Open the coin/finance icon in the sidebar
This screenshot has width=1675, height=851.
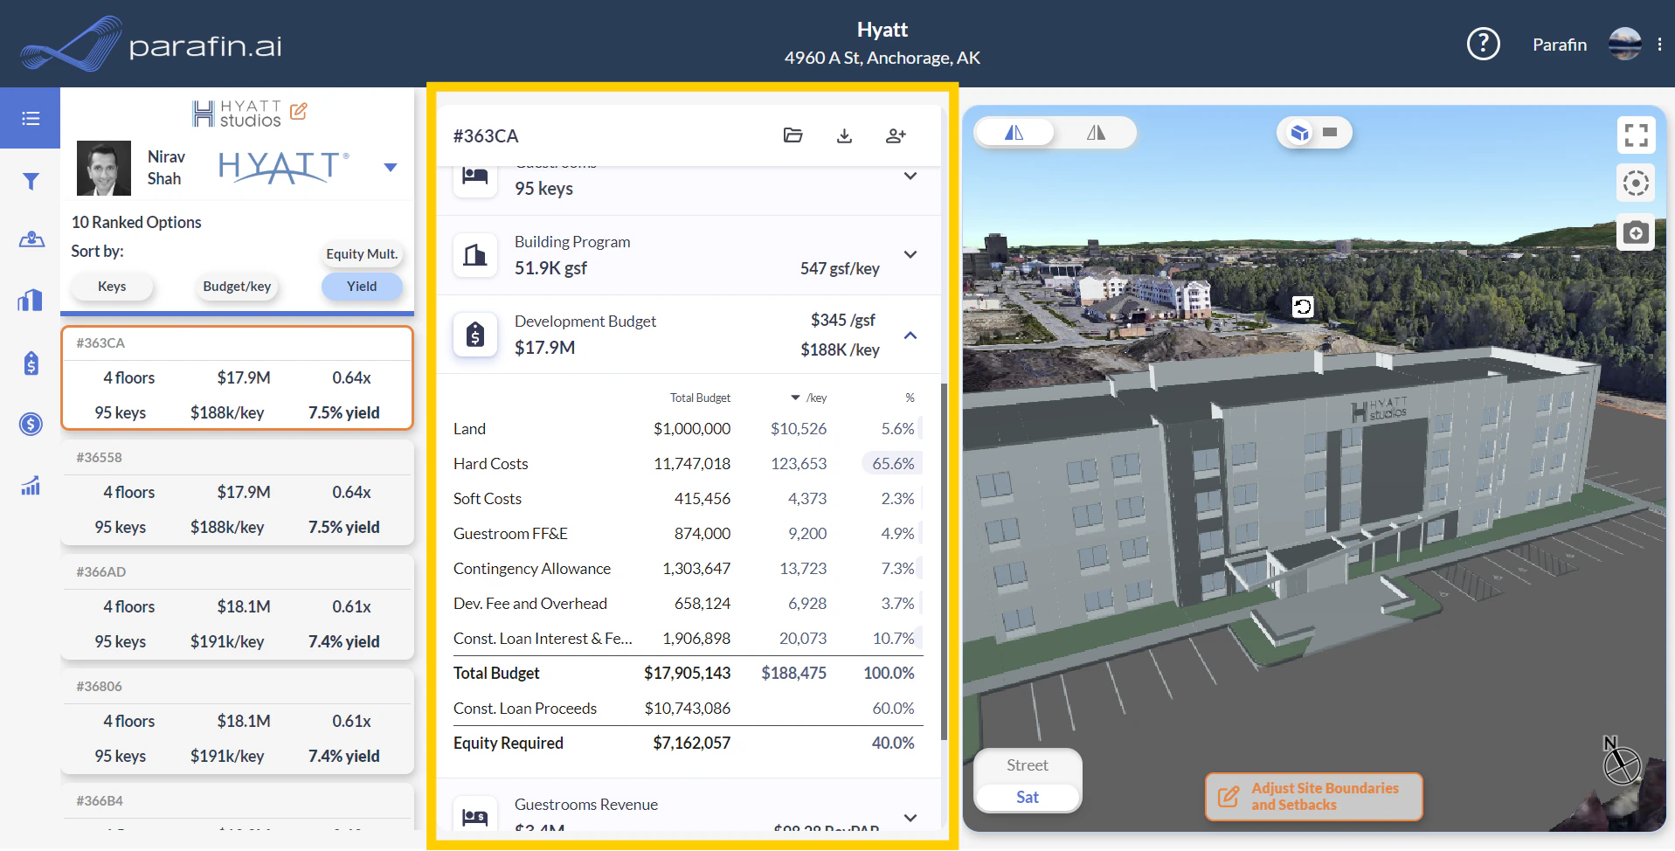pyautogui.click(x=31, y=424)
